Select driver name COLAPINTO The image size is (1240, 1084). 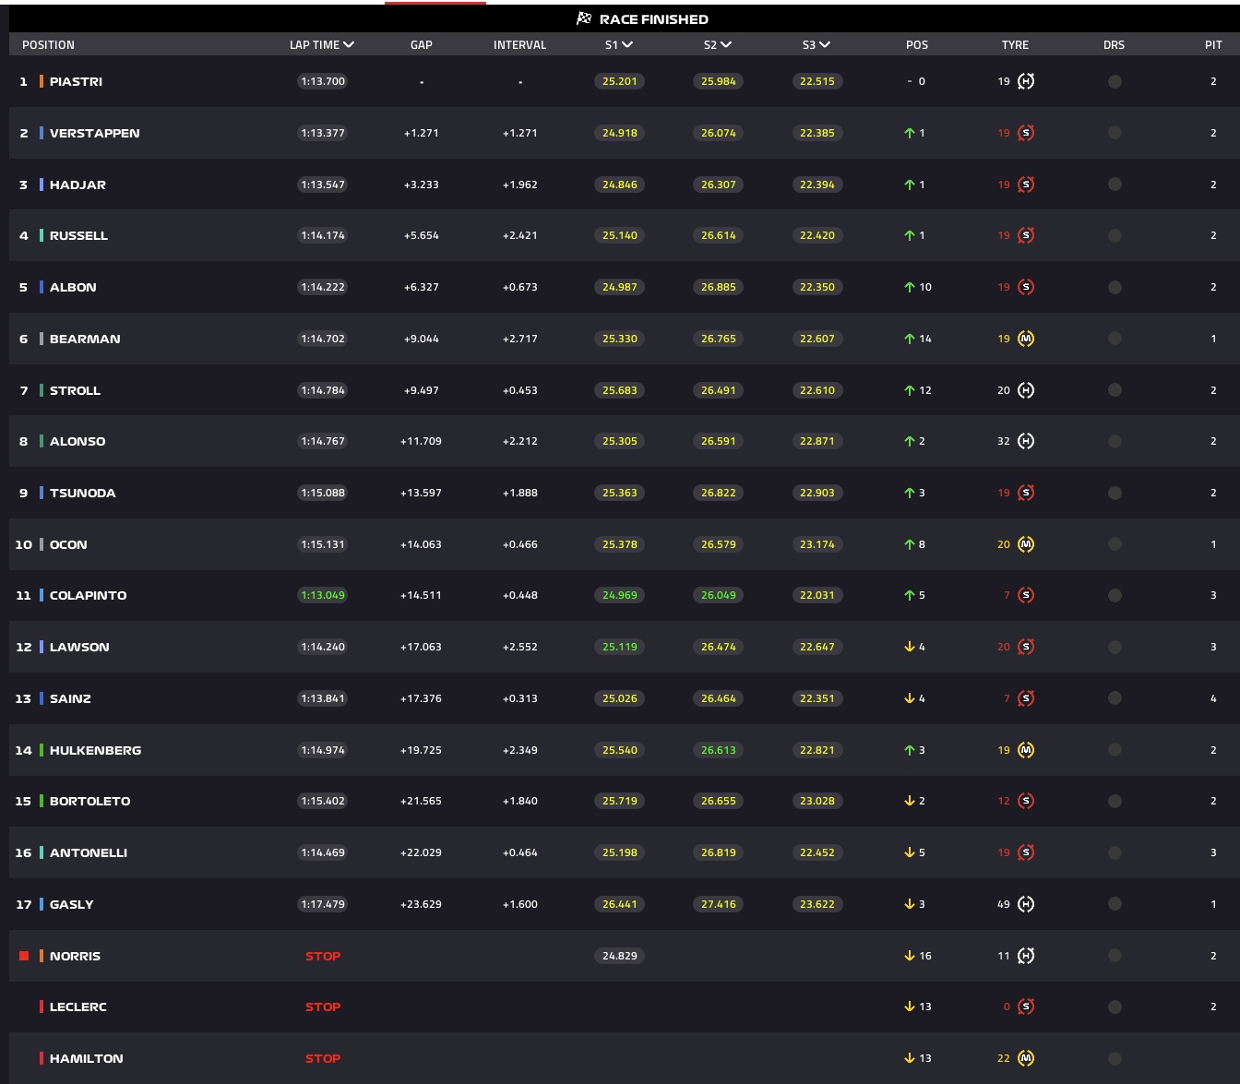(x=88, y=595)
